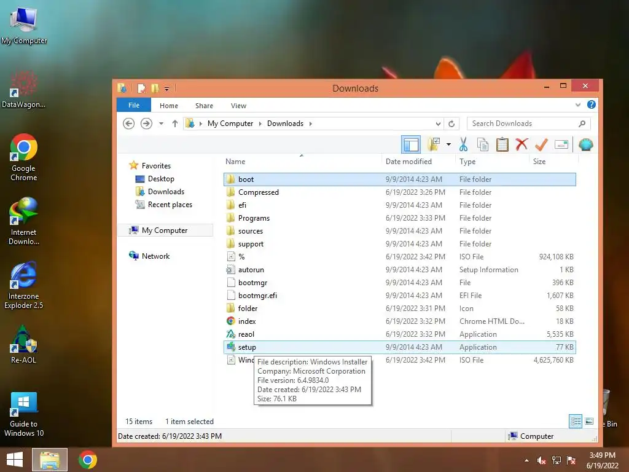
Task: Click the Copy toolbar icon
Action: [483, 144]
